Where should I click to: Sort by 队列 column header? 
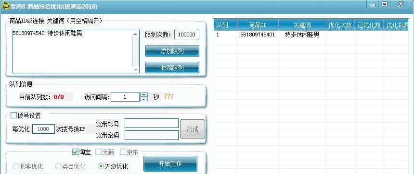pos(225,25)
